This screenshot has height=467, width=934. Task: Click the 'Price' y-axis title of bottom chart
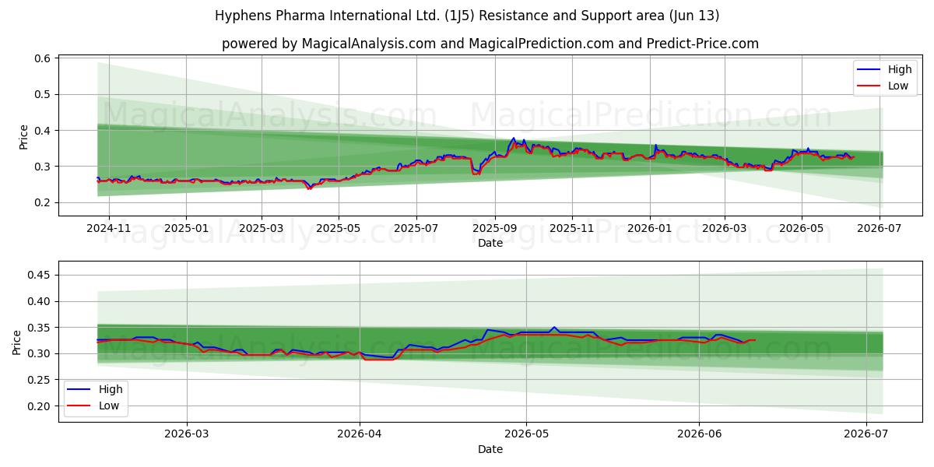click(17, 342)
